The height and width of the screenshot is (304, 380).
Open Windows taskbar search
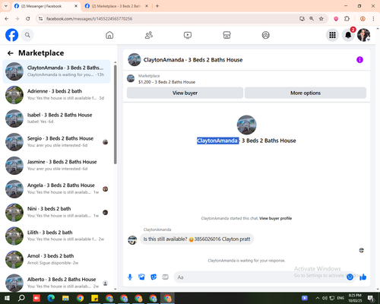pos(21,298)
